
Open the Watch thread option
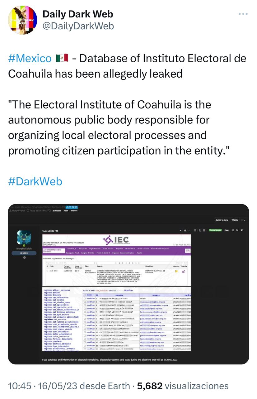tap(235, 220)
